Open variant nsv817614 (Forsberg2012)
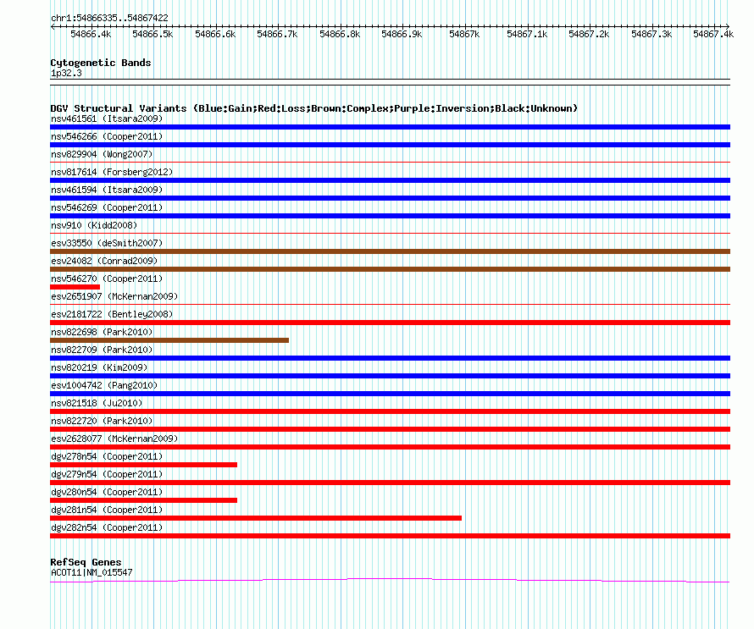Viewport: 754px width, 629px height. pyautogui.click(x=112, y=172)
